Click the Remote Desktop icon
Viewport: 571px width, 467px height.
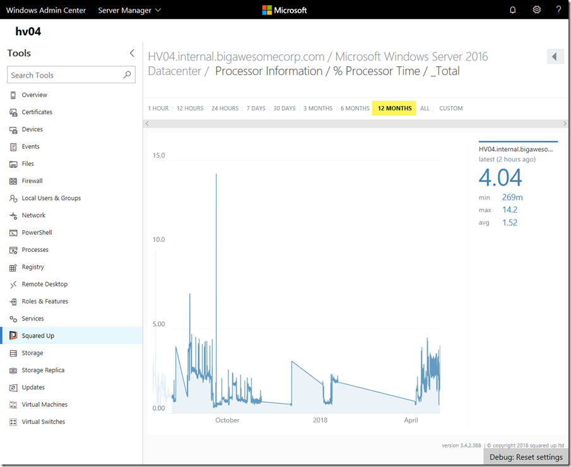(x=13, y=285)
